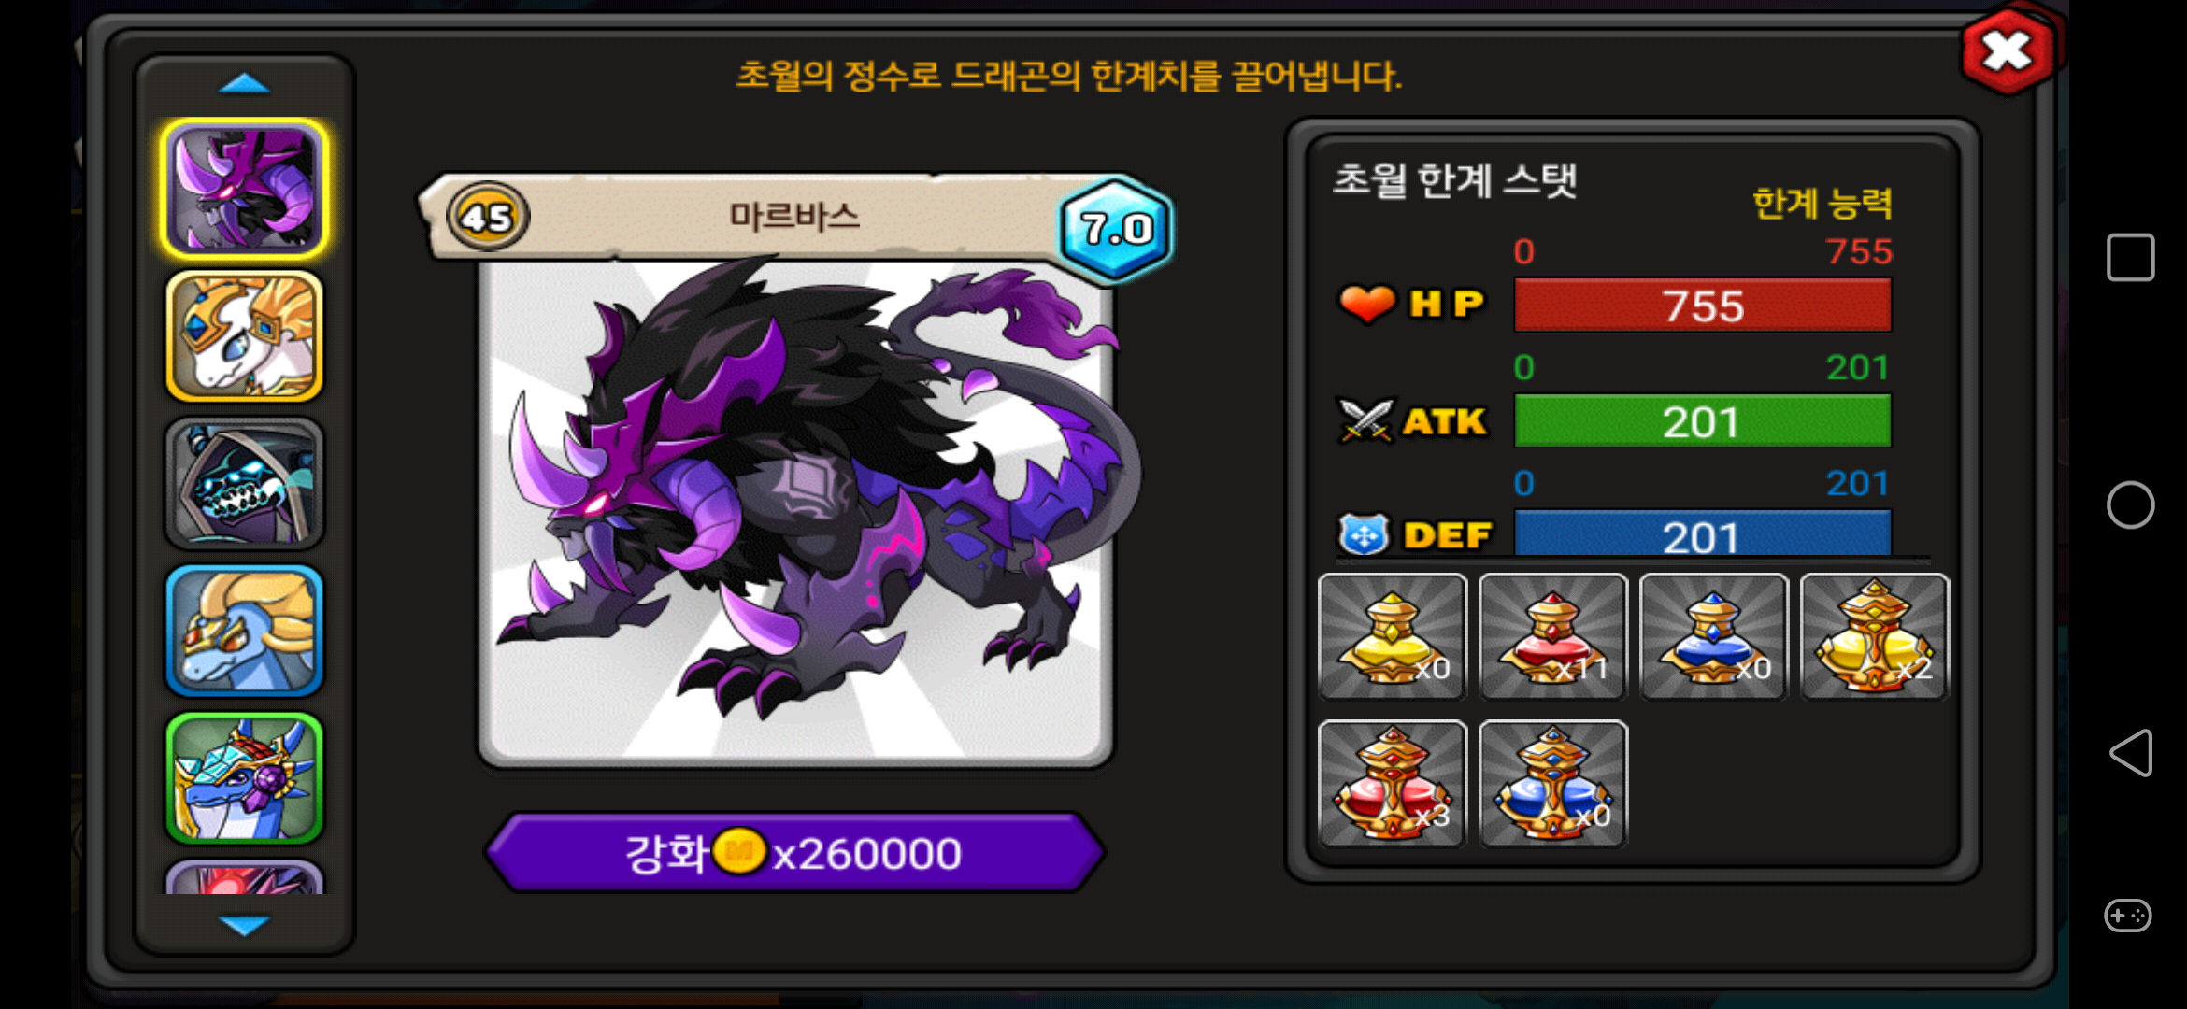Screen dimensions: 2187x1009
Task: Tap the small yellow essence potion x0
Action: click(x=1393, y=636)
